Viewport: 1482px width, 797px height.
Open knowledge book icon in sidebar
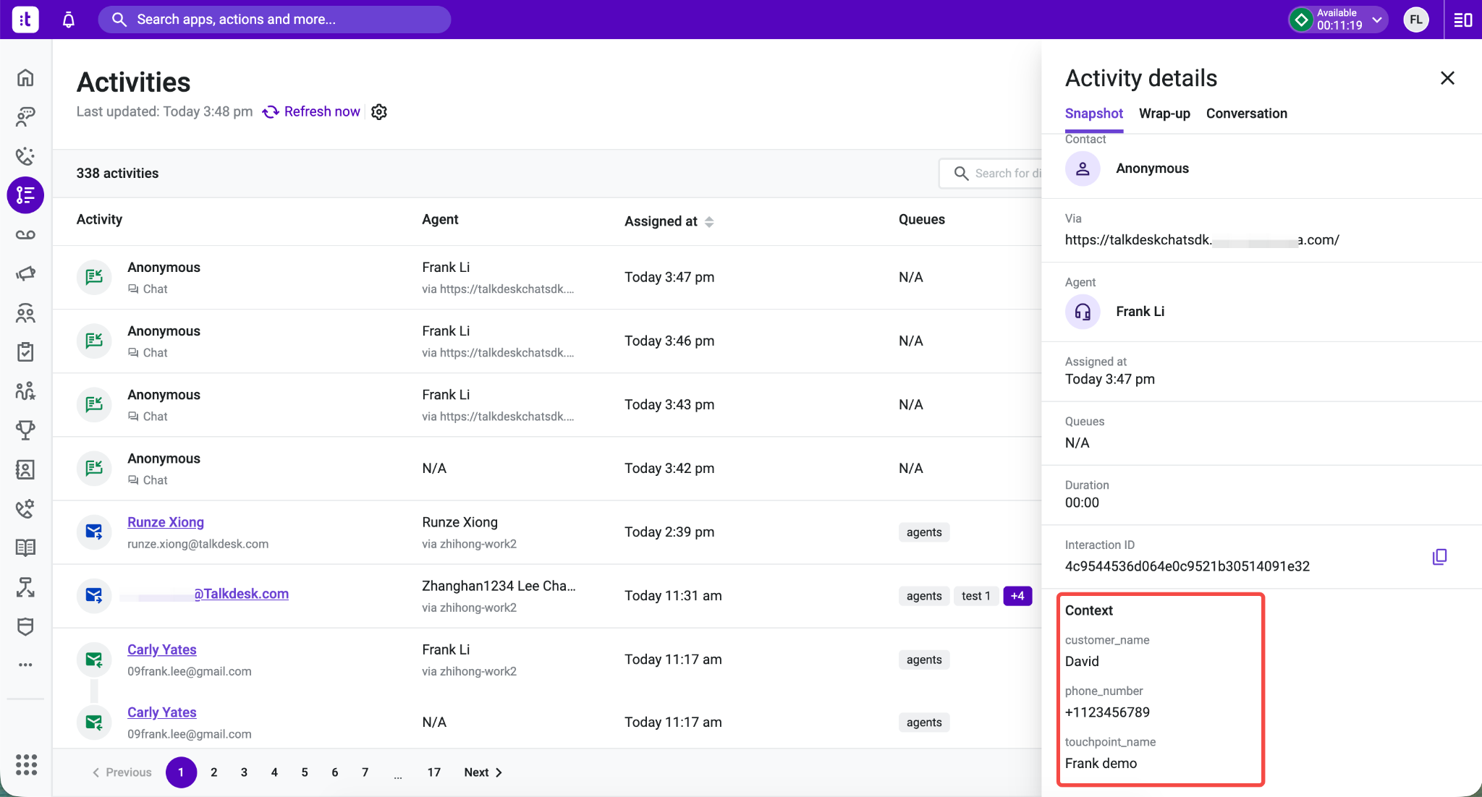tap(25, 547)
